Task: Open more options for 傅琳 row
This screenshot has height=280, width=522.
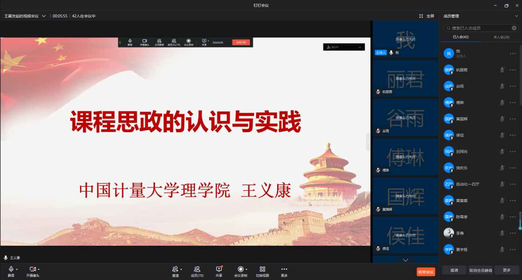Action: point(513,103)
